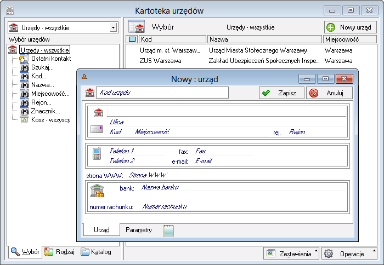
Task: Select the Urząd m. st. Warszaw... row
Action: 251,50
